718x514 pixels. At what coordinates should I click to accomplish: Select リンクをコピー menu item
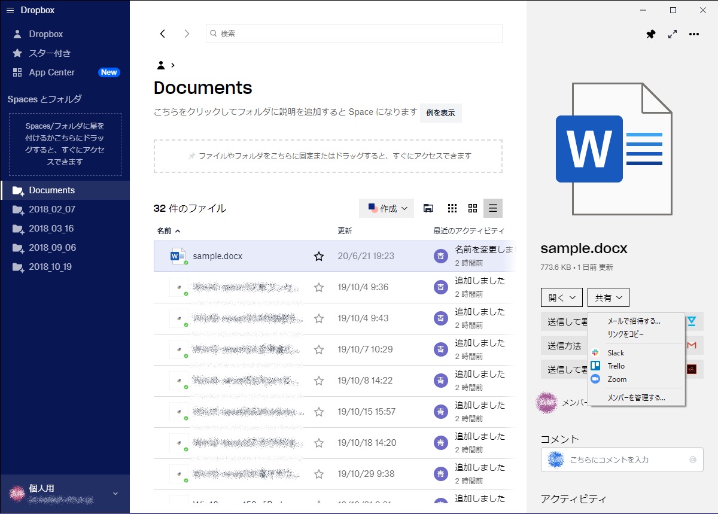(636, 334)
